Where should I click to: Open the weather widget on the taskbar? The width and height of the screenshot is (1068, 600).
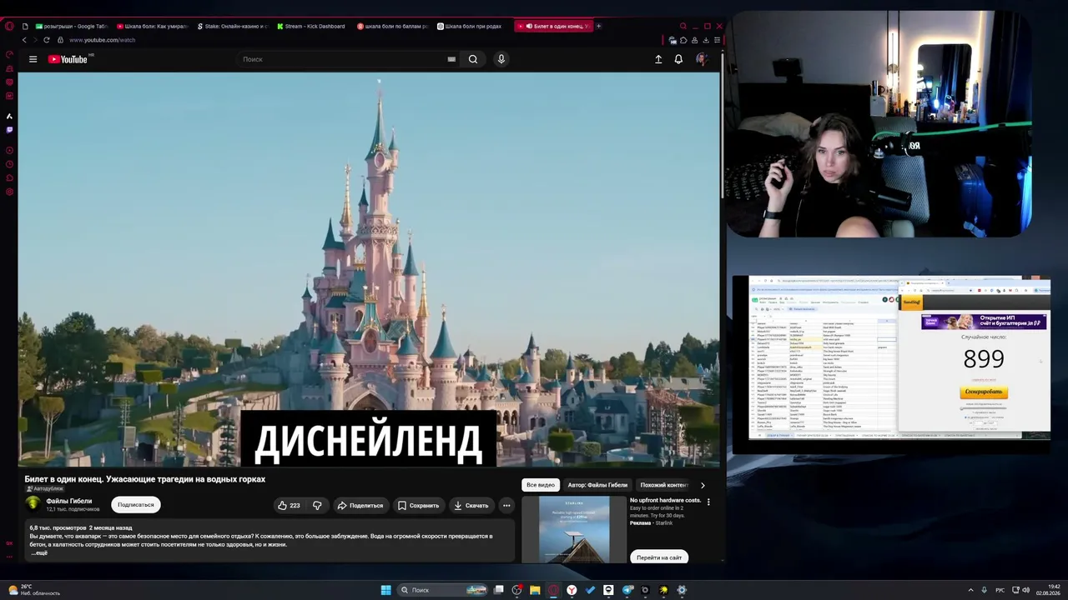tap(34, 590)
